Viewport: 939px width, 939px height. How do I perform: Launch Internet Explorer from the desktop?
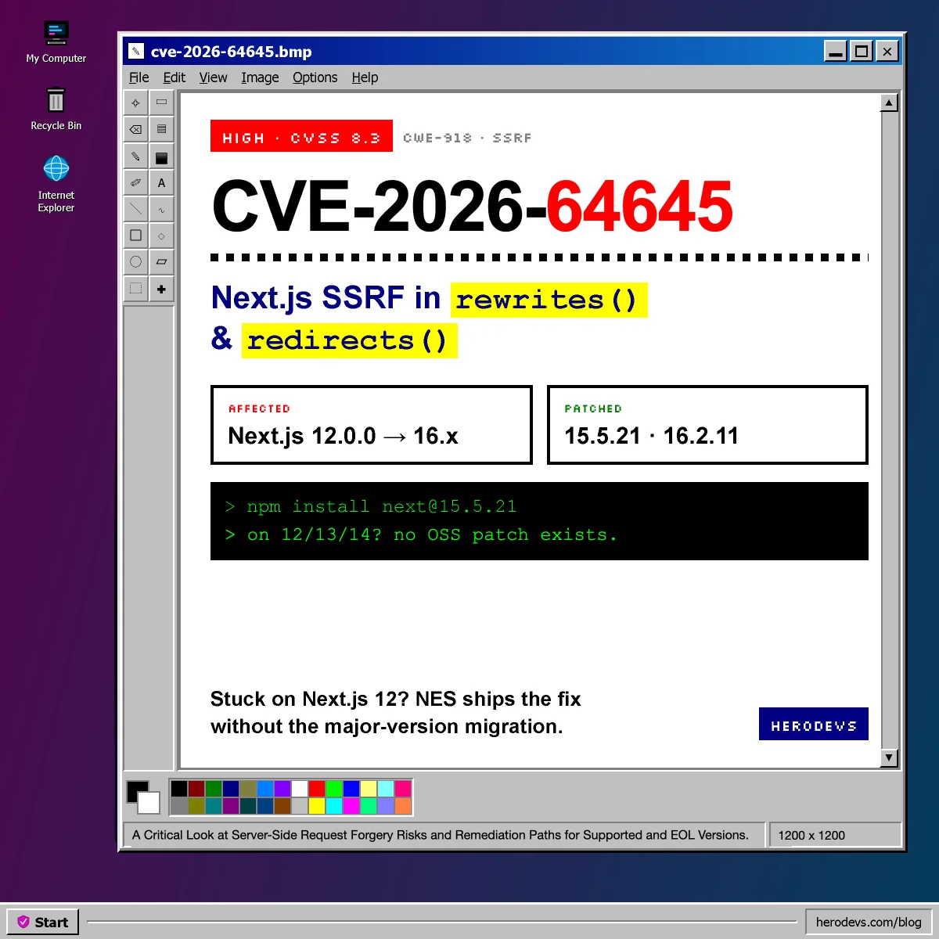[56, 184]
